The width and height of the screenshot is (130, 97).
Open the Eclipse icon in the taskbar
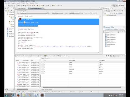[42, 95]
